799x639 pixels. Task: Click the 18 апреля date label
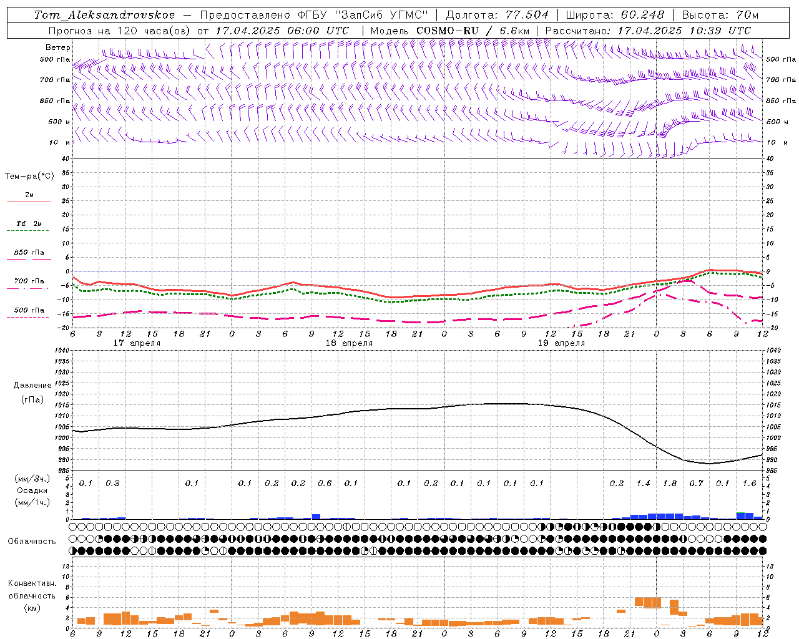pos(349,343)
